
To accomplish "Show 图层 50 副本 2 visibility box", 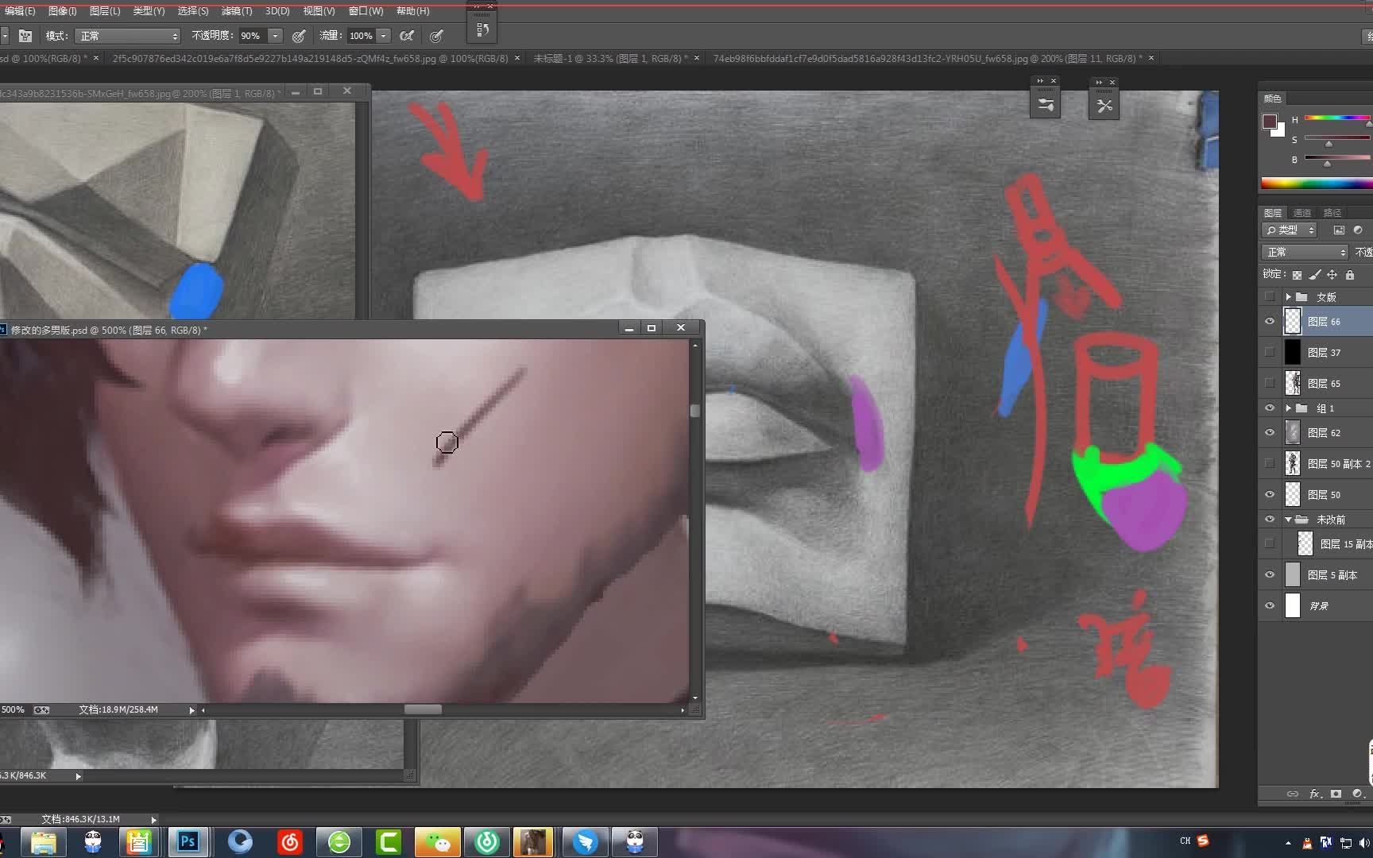I will [x=1270, y=463].
